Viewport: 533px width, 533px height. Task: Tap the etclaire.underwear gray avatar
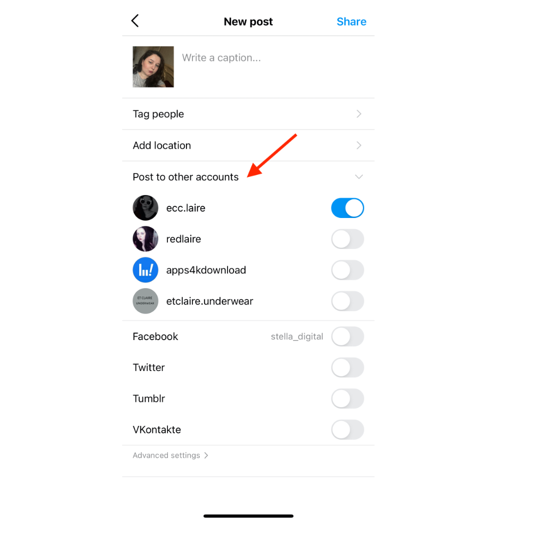pos(146,301)
